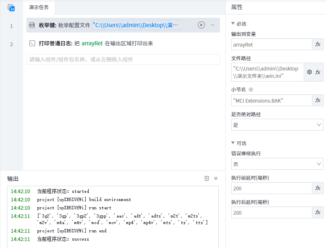
Task: Collapse the 可选 section
Action: pyautogui.click(x=233, y=143)
